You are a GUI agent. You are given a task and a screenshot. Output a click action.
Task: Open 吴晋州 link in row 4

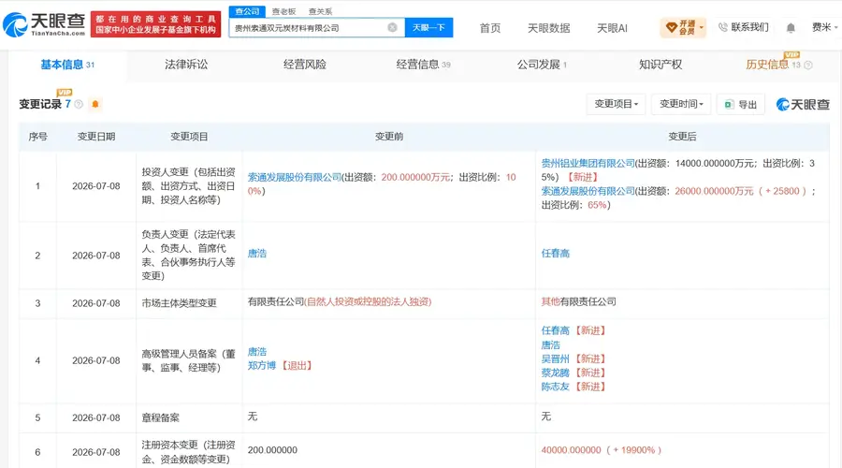click(555, 358)
